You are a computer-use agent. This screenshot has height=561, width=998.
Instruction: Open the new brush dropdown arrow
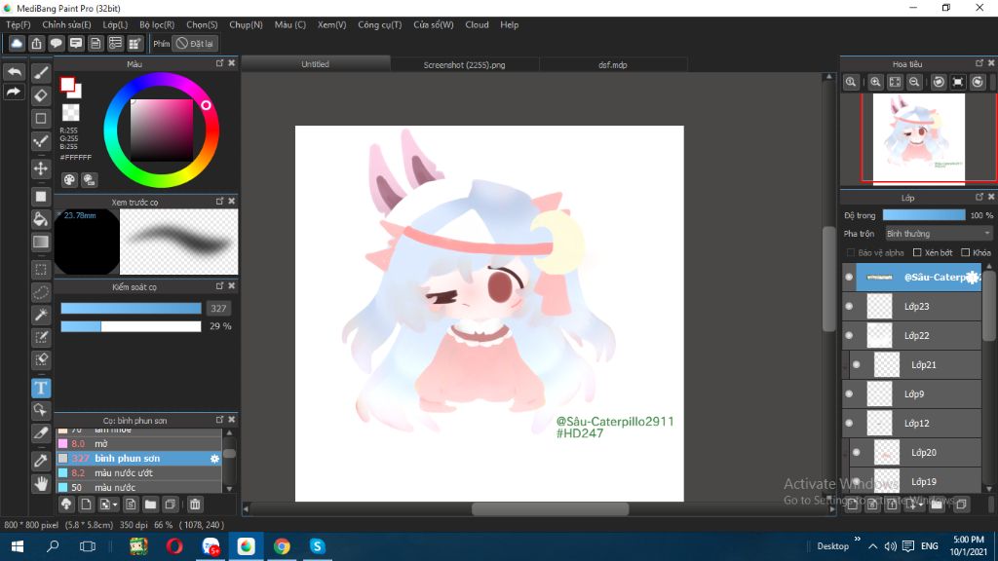click(x=115, y=505)
